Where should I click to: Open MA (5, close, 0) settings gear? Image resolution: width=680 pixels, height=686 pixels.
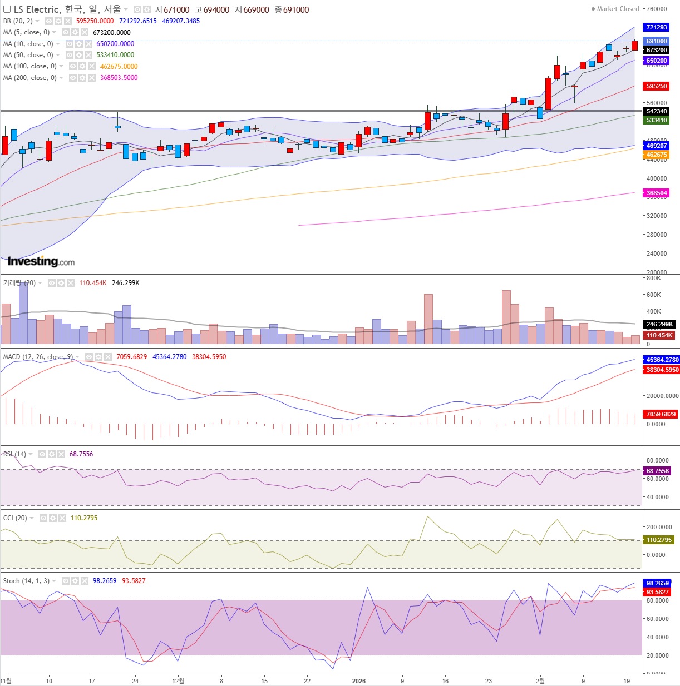pos(75,32)
